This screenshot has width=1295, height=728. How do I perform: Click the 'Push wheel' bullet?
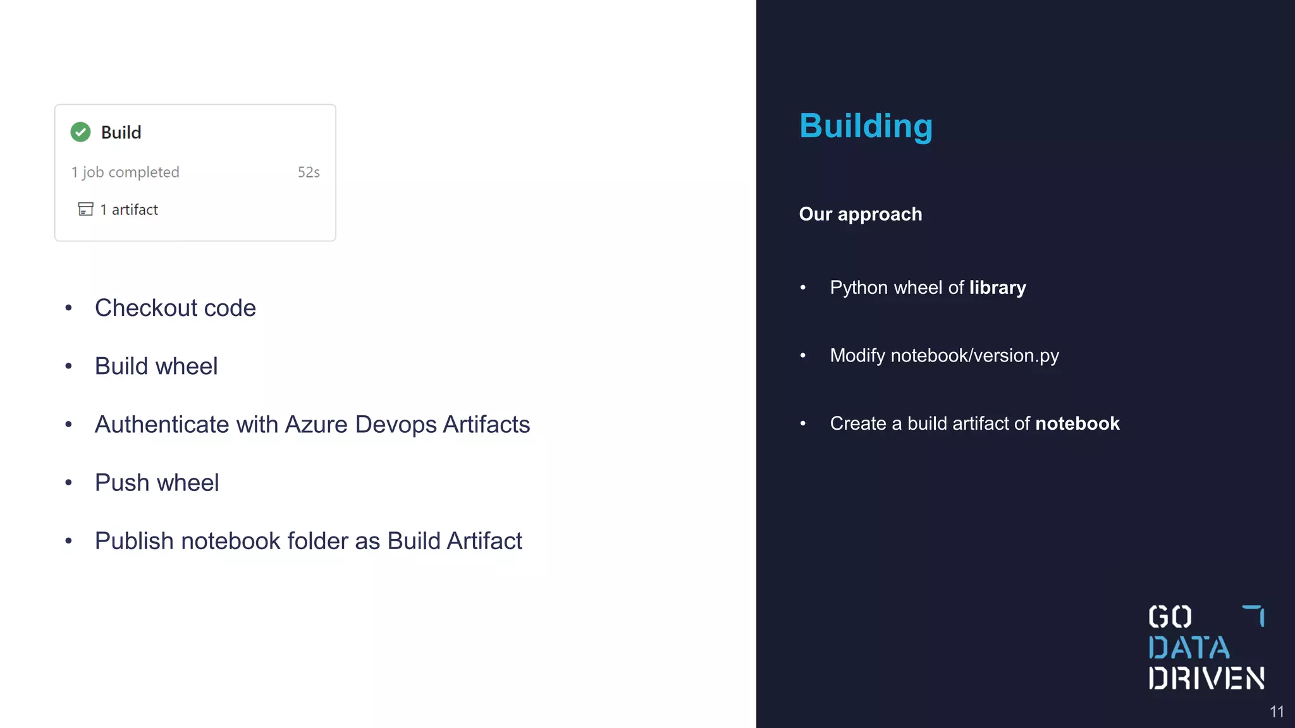coord(157,483)
